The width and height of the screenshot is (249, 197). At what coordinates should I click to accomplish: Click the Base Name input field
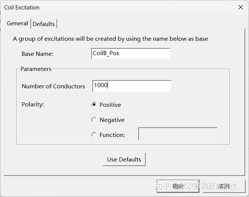pos(131,54)
